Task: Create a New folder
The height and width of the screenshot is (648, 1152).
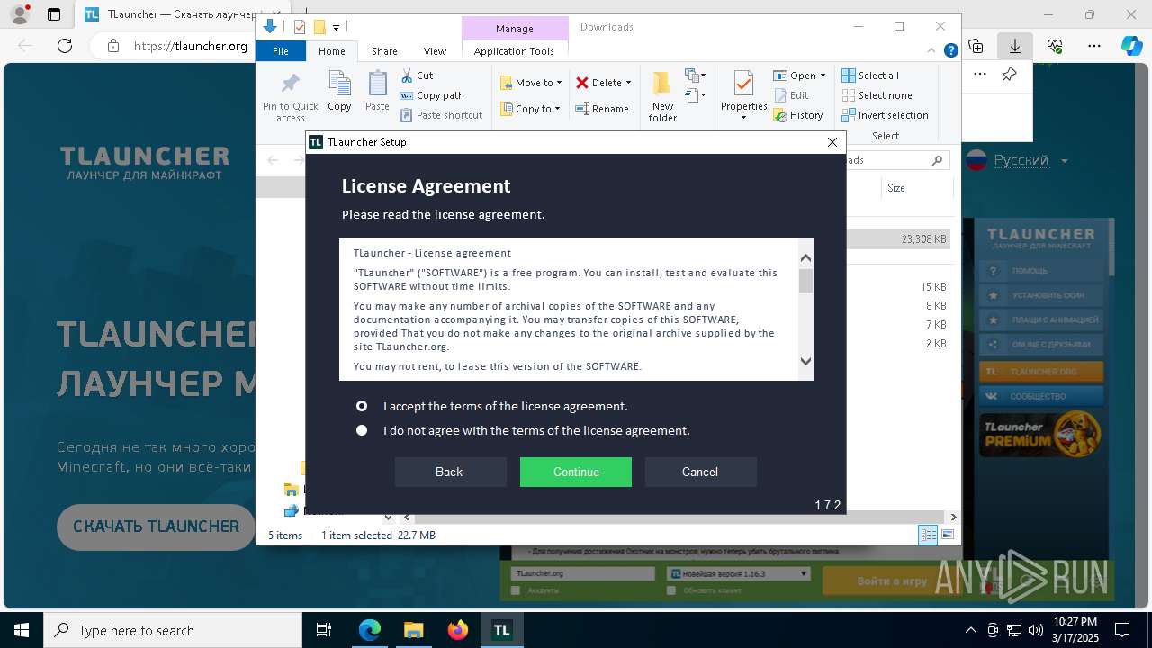Action: [662, 97]
